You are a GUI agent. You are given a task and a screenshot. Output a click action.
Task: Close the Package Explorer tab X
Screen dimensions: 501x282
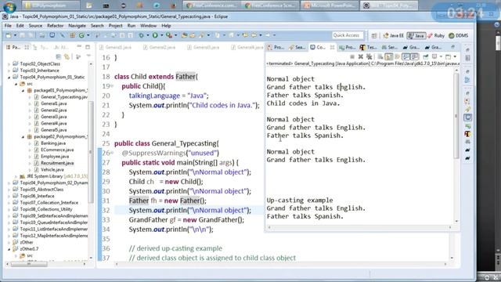(27, 47)
